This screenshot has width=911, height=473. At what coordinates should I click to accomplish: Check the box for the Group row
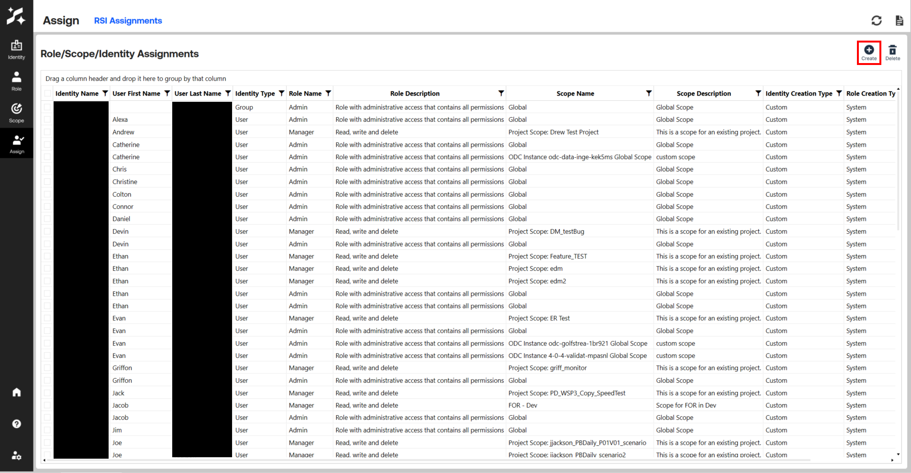pos(47,107)
